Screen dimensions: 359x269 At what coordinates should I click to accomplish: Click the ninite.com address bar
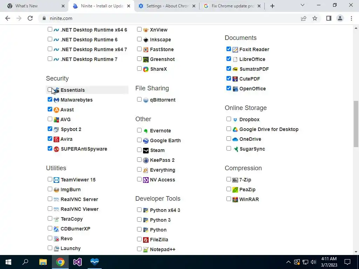(x=169, y=18)
